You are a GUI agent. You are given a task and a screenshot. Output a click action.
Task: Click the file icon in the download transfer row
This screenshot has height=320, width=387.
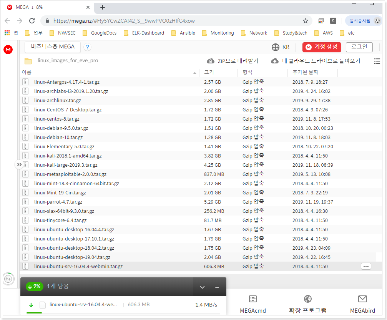43,305
